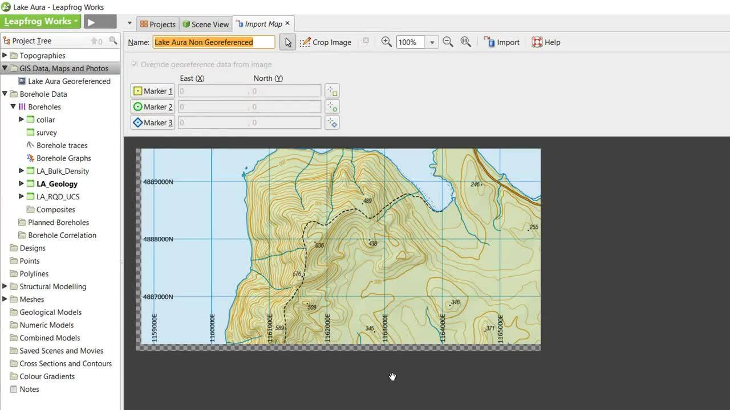Click the Marker 1 coordinates field
Screen dimensions: 730x410
(250, 91)
